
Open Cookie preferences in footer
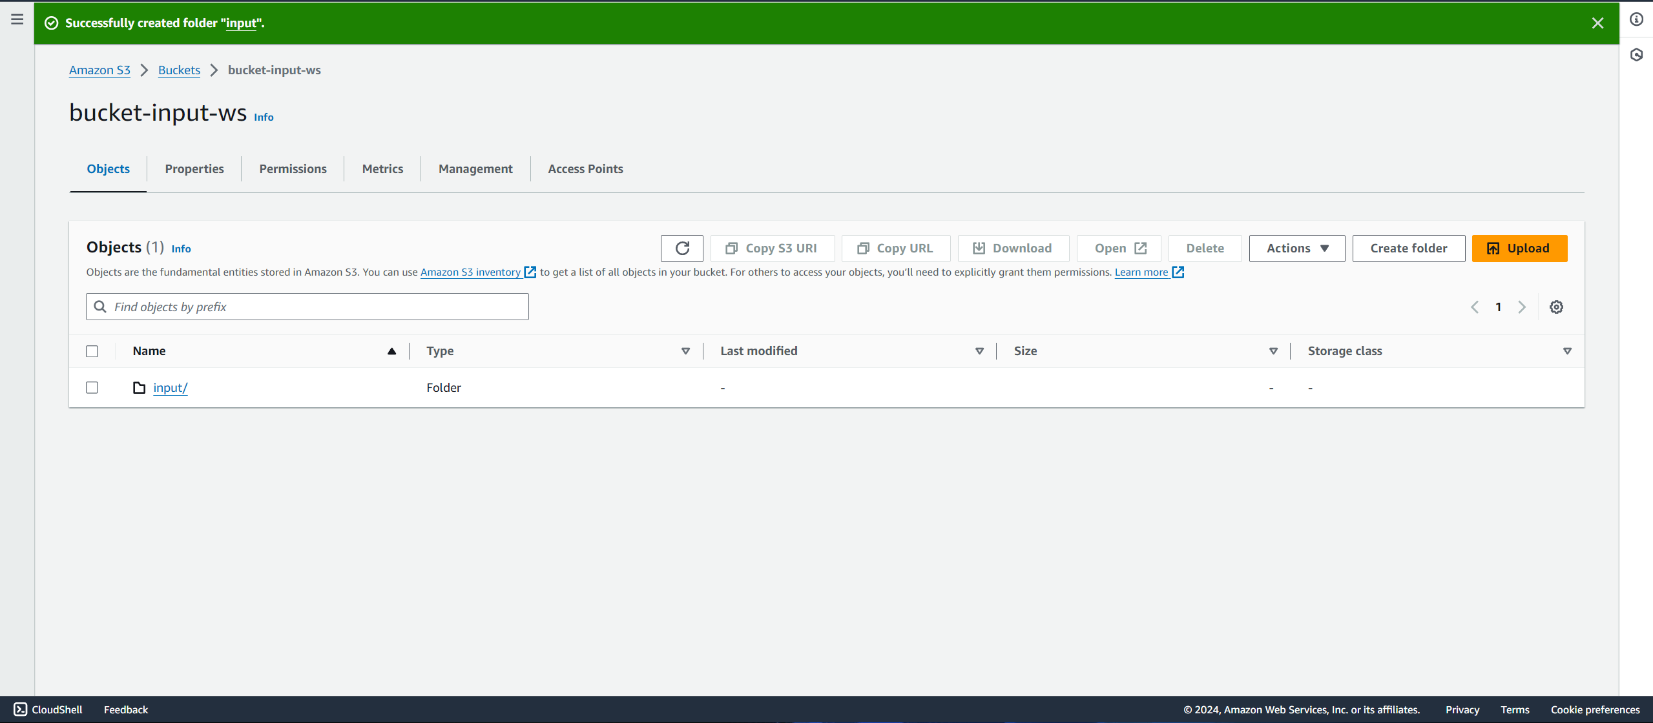coord(1595,709)
